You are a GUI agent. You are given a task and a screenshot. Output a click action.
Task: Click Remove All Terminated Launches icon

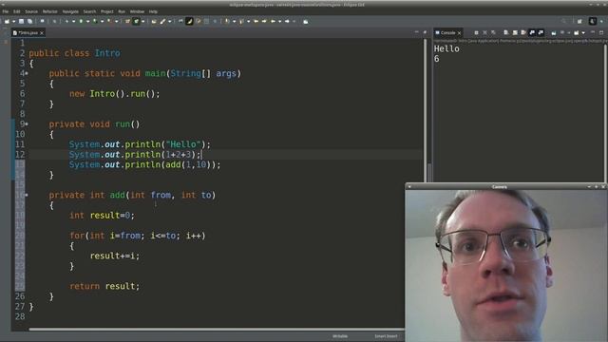click(x=493, y=33)
